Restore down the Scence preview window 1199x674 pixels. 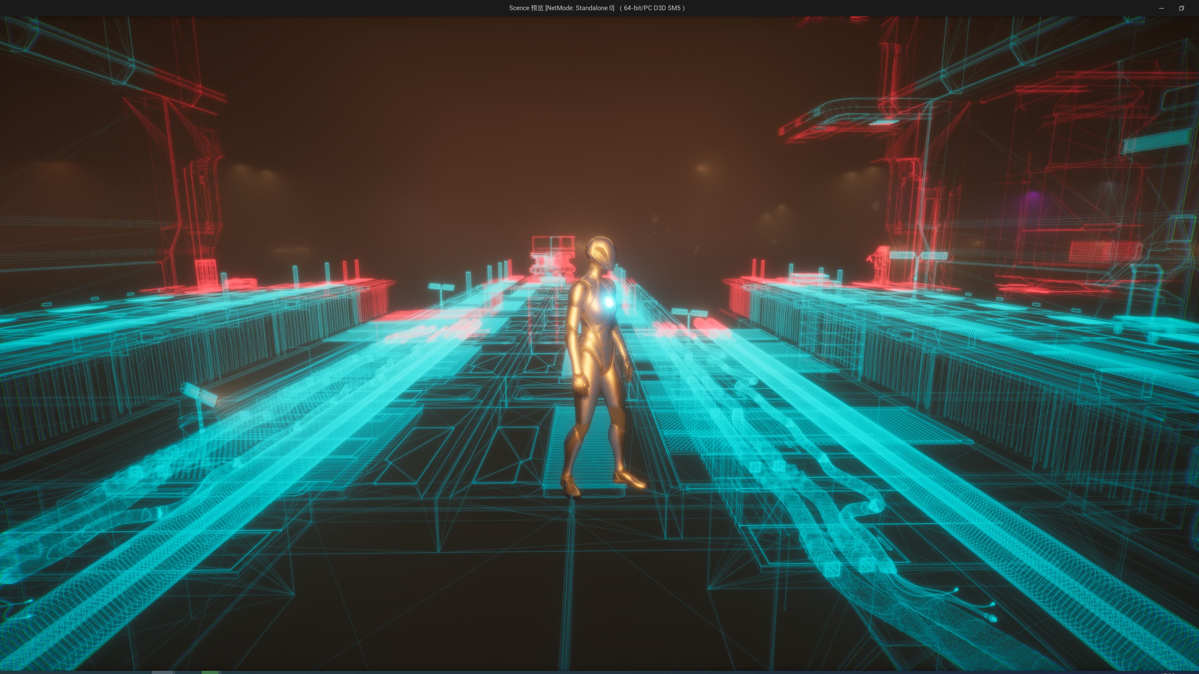click(1181, 8)
